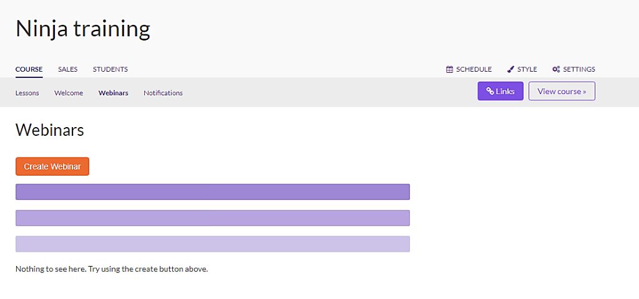The image size is (639, 299).
Task: Select the Course tab
Action: [29, 69]
